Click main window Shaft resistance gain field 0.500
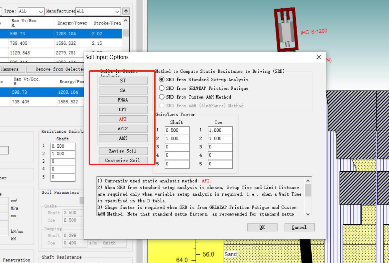The height and width of the screenshot is (263, 389). click(63, 146)
